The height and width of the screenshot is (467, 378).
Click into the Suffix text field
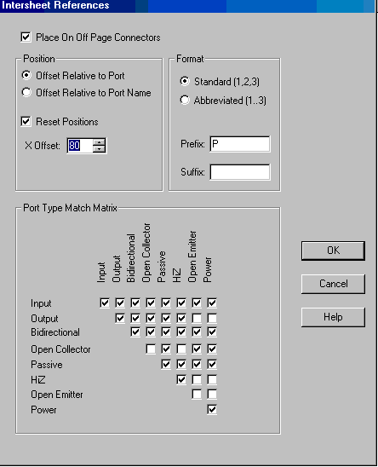click(x=240, y=172)
